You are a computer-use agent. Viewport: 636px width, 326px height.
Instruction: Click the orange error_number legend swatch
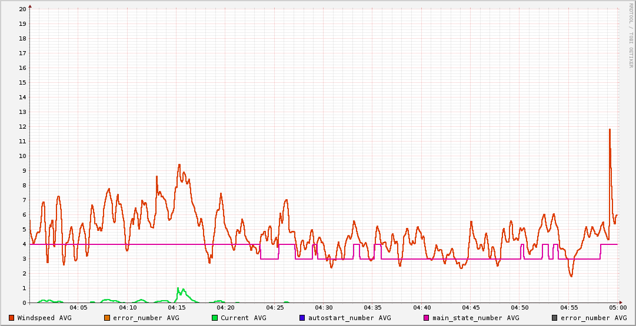coord(107,318)
